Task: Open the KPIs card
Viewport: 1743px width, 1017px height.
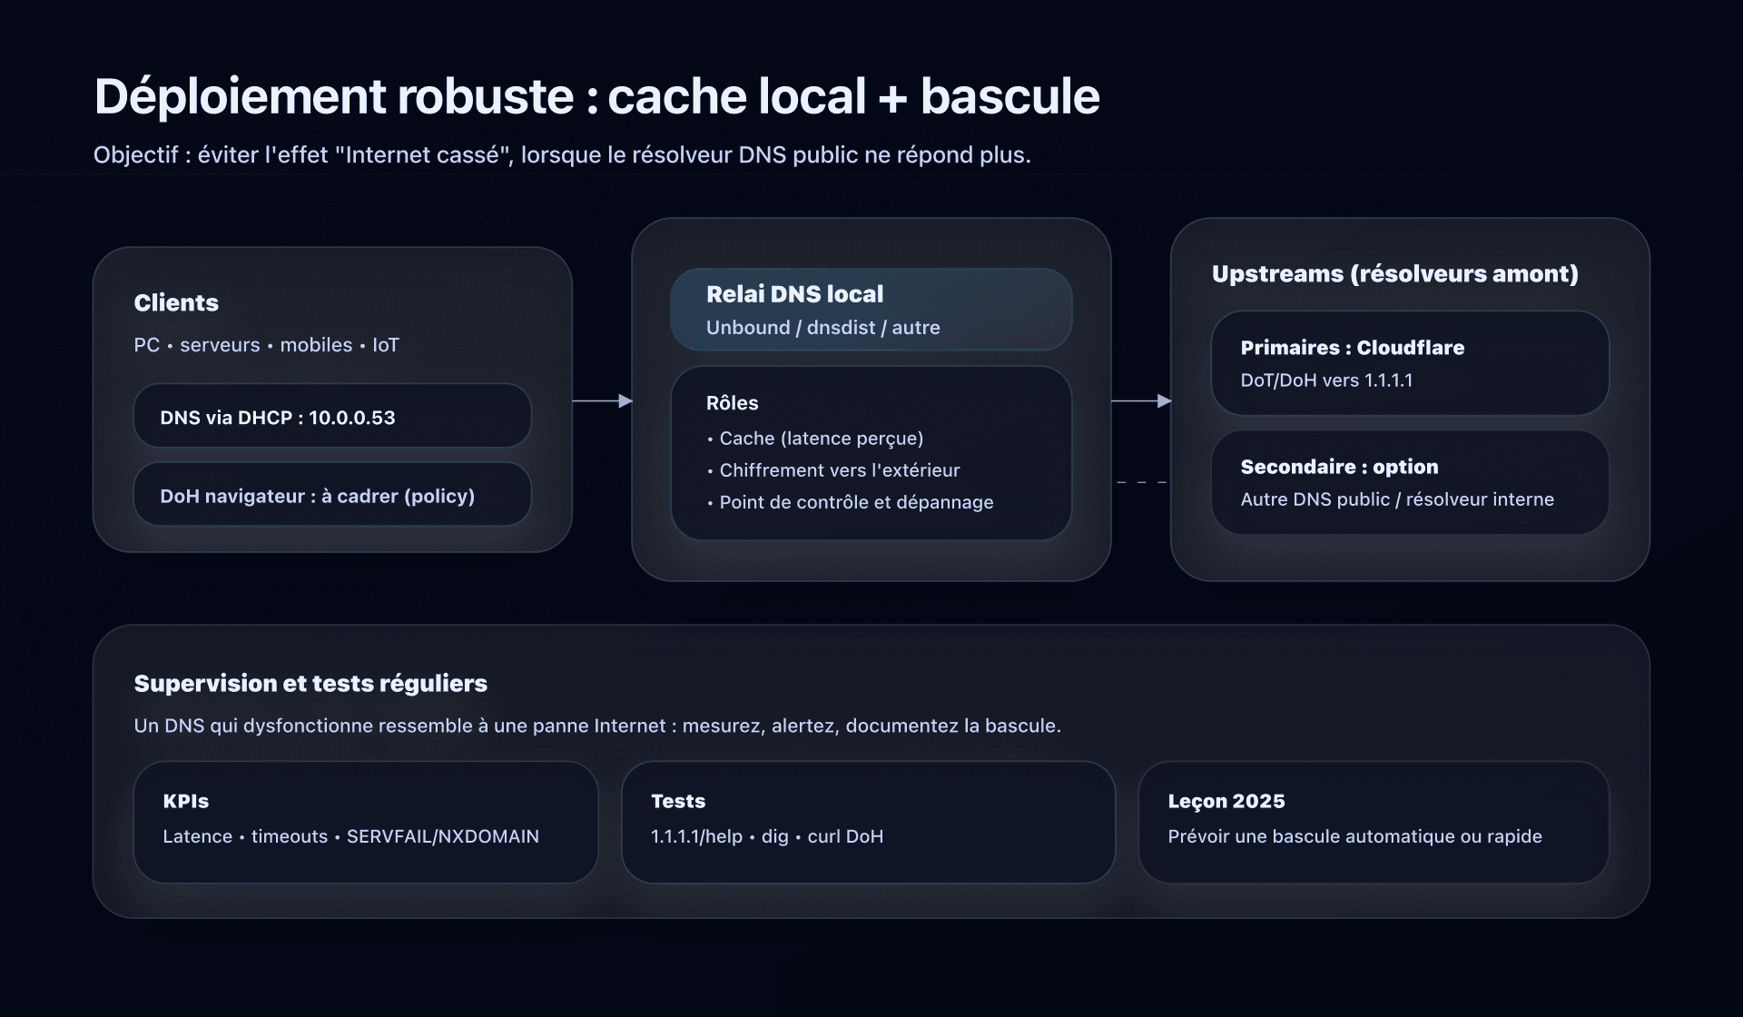Action: tap(365, 820)
